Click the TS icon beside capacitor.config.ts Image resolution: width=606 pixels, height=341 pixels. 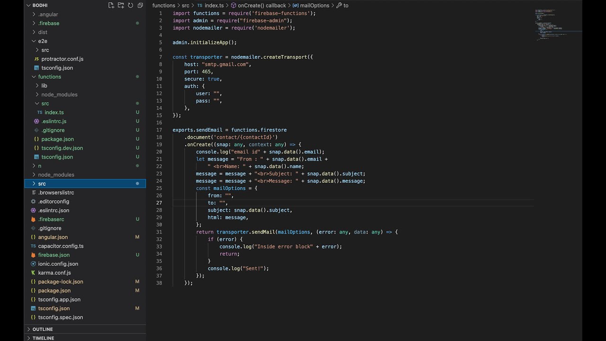(33, 246)
